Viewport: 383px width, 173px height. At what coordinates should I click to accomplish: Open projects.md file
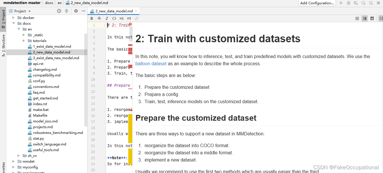(43, 127)
